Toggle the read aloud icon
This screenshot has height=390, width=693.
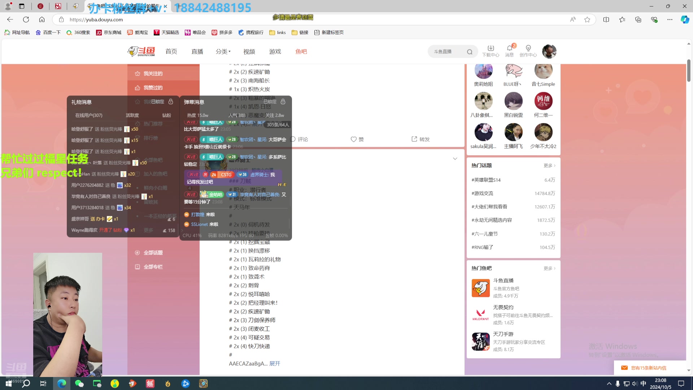coord(573,19)
